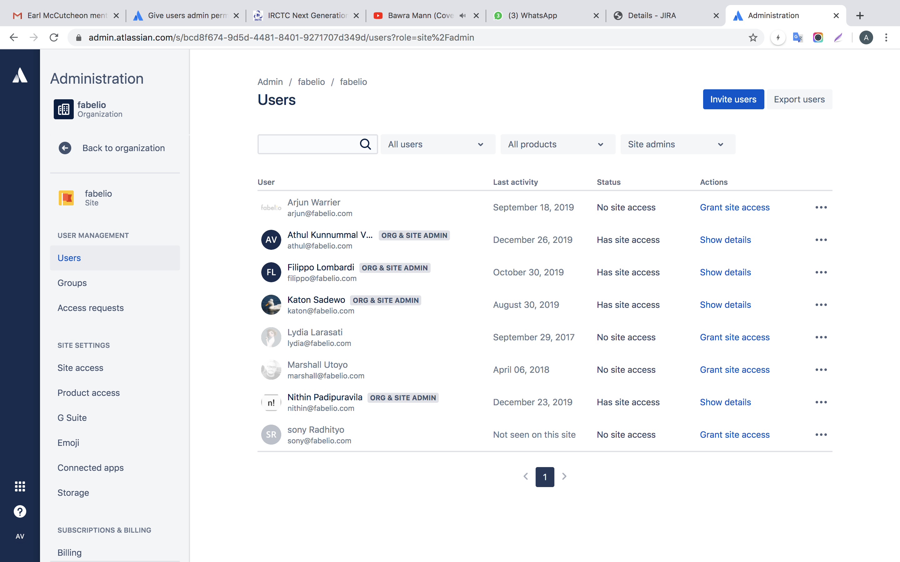Grant site access to Lydia Larasati
The height and width of the screenshot is (562, 900).
pyautogui.click(x=735, y=337)
